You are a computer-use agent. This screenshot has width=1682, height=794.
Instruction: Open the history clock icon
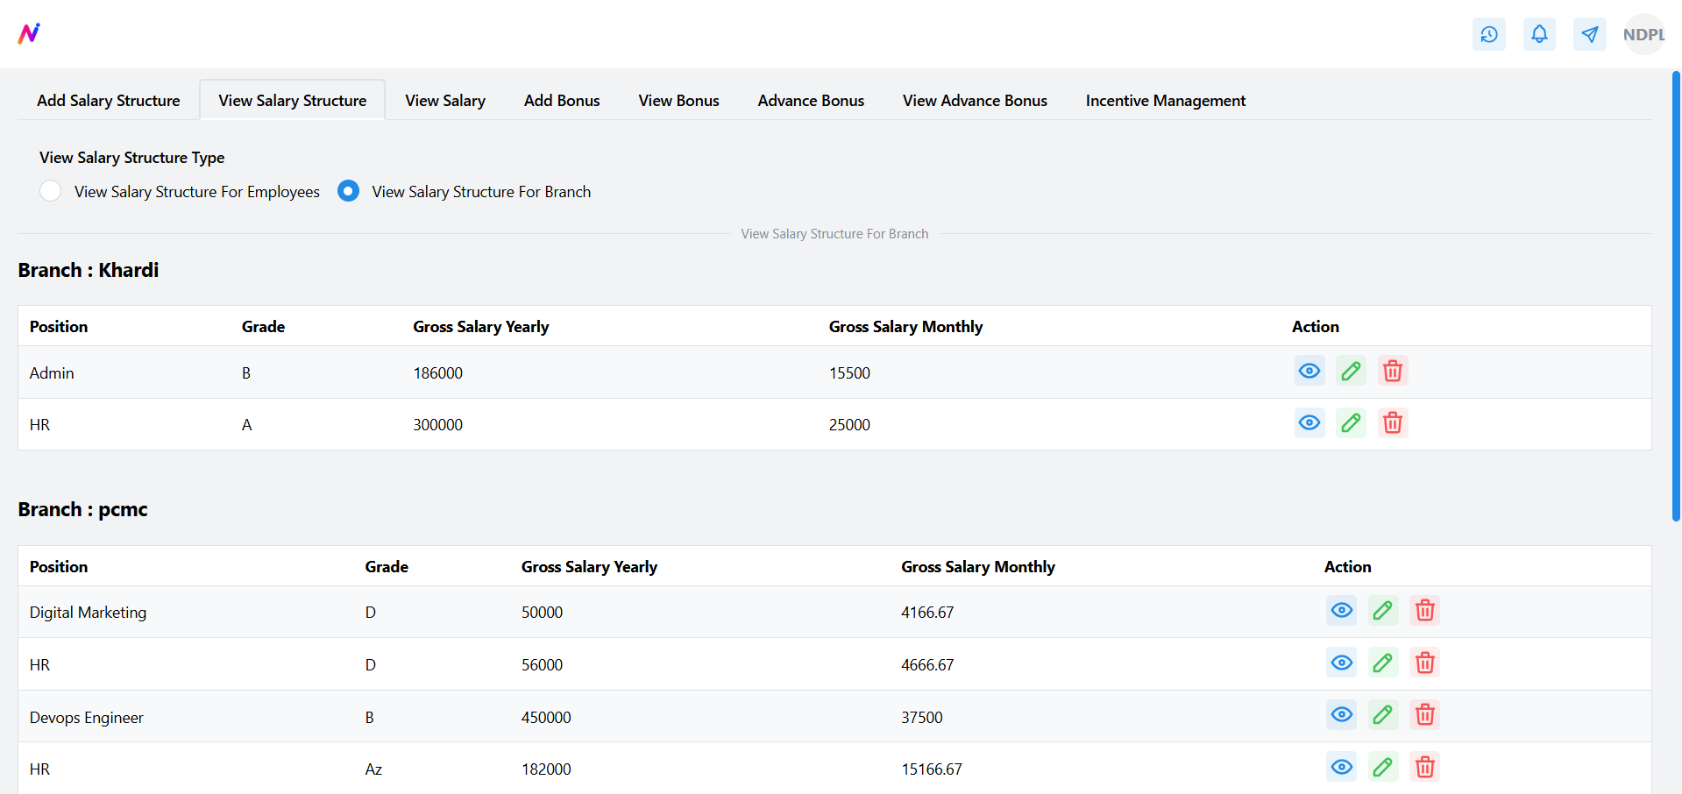coord(1488,34)
